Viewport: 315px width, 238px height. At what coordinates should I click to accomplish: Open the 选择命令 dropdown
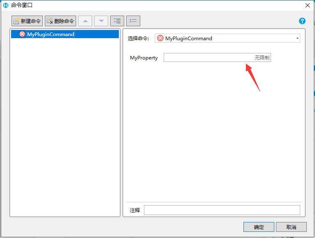pyautogui.click(x=227, y=38)
